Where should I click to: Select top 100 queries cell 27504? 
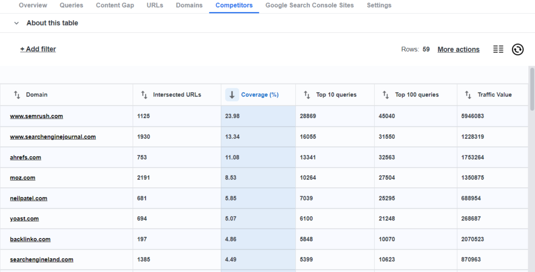(x=416, y=178)
